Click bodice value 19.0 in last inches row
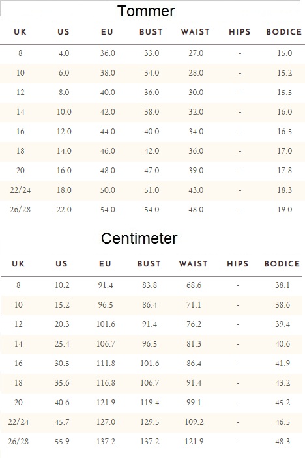 click(x=285, y=209)
